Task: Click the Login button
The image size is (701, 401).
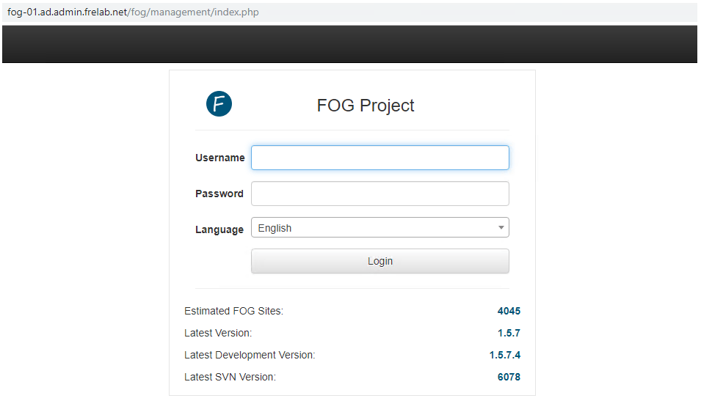Action: coord(380,261)
